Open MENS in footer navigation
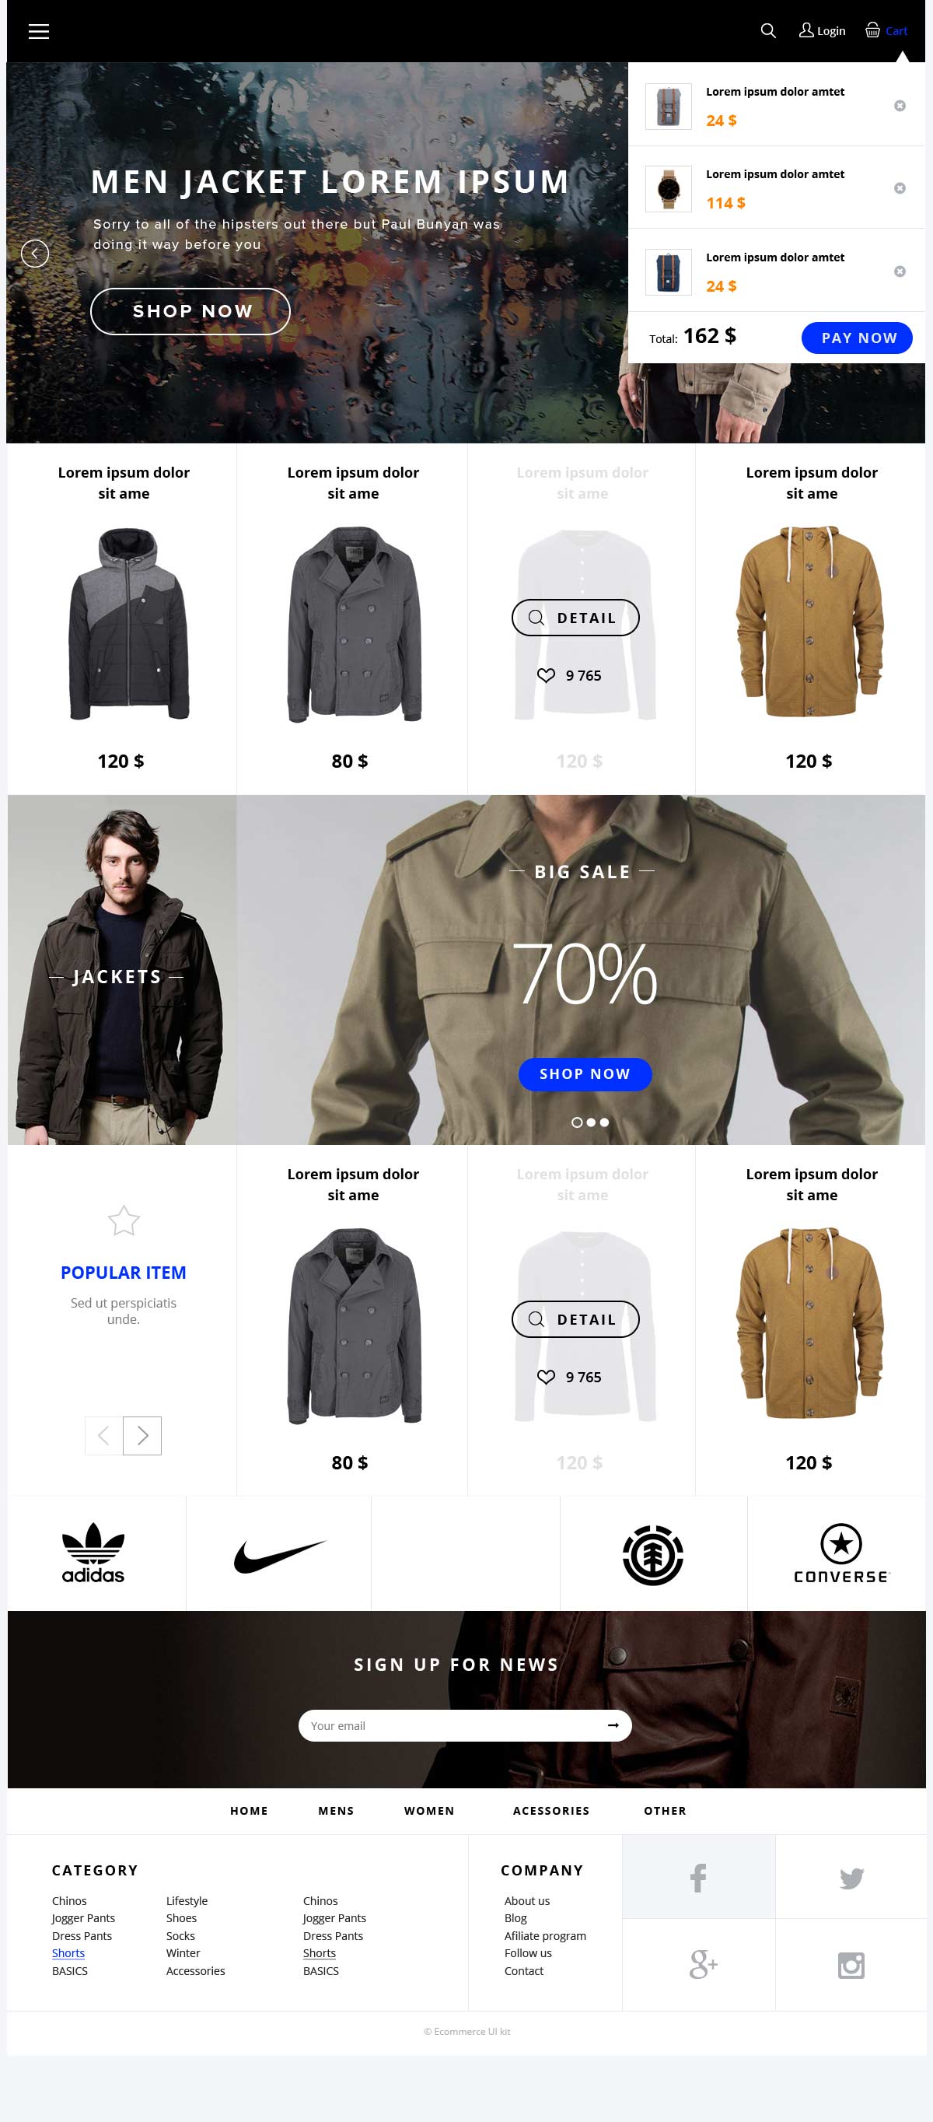The width and height of the screenshot is (933, 2122). [x=336, y=1810]
